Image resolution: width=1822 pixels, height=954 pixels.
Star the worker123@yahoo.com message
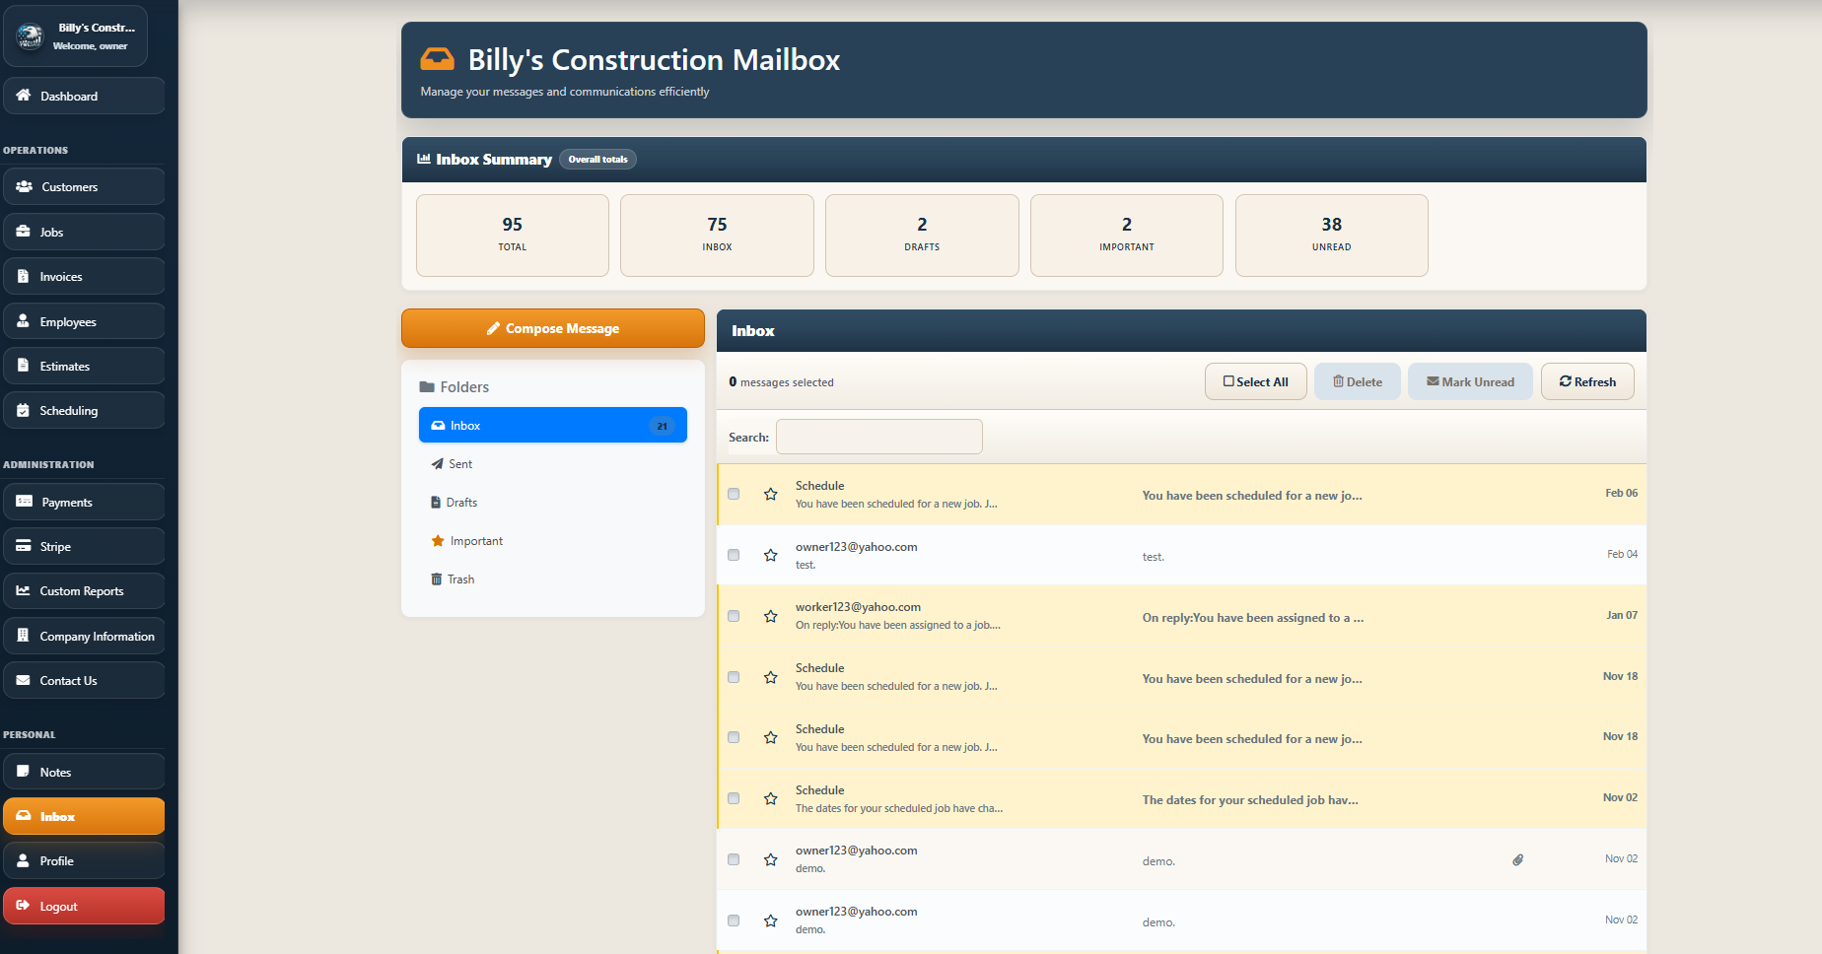(x=771, y=617)
